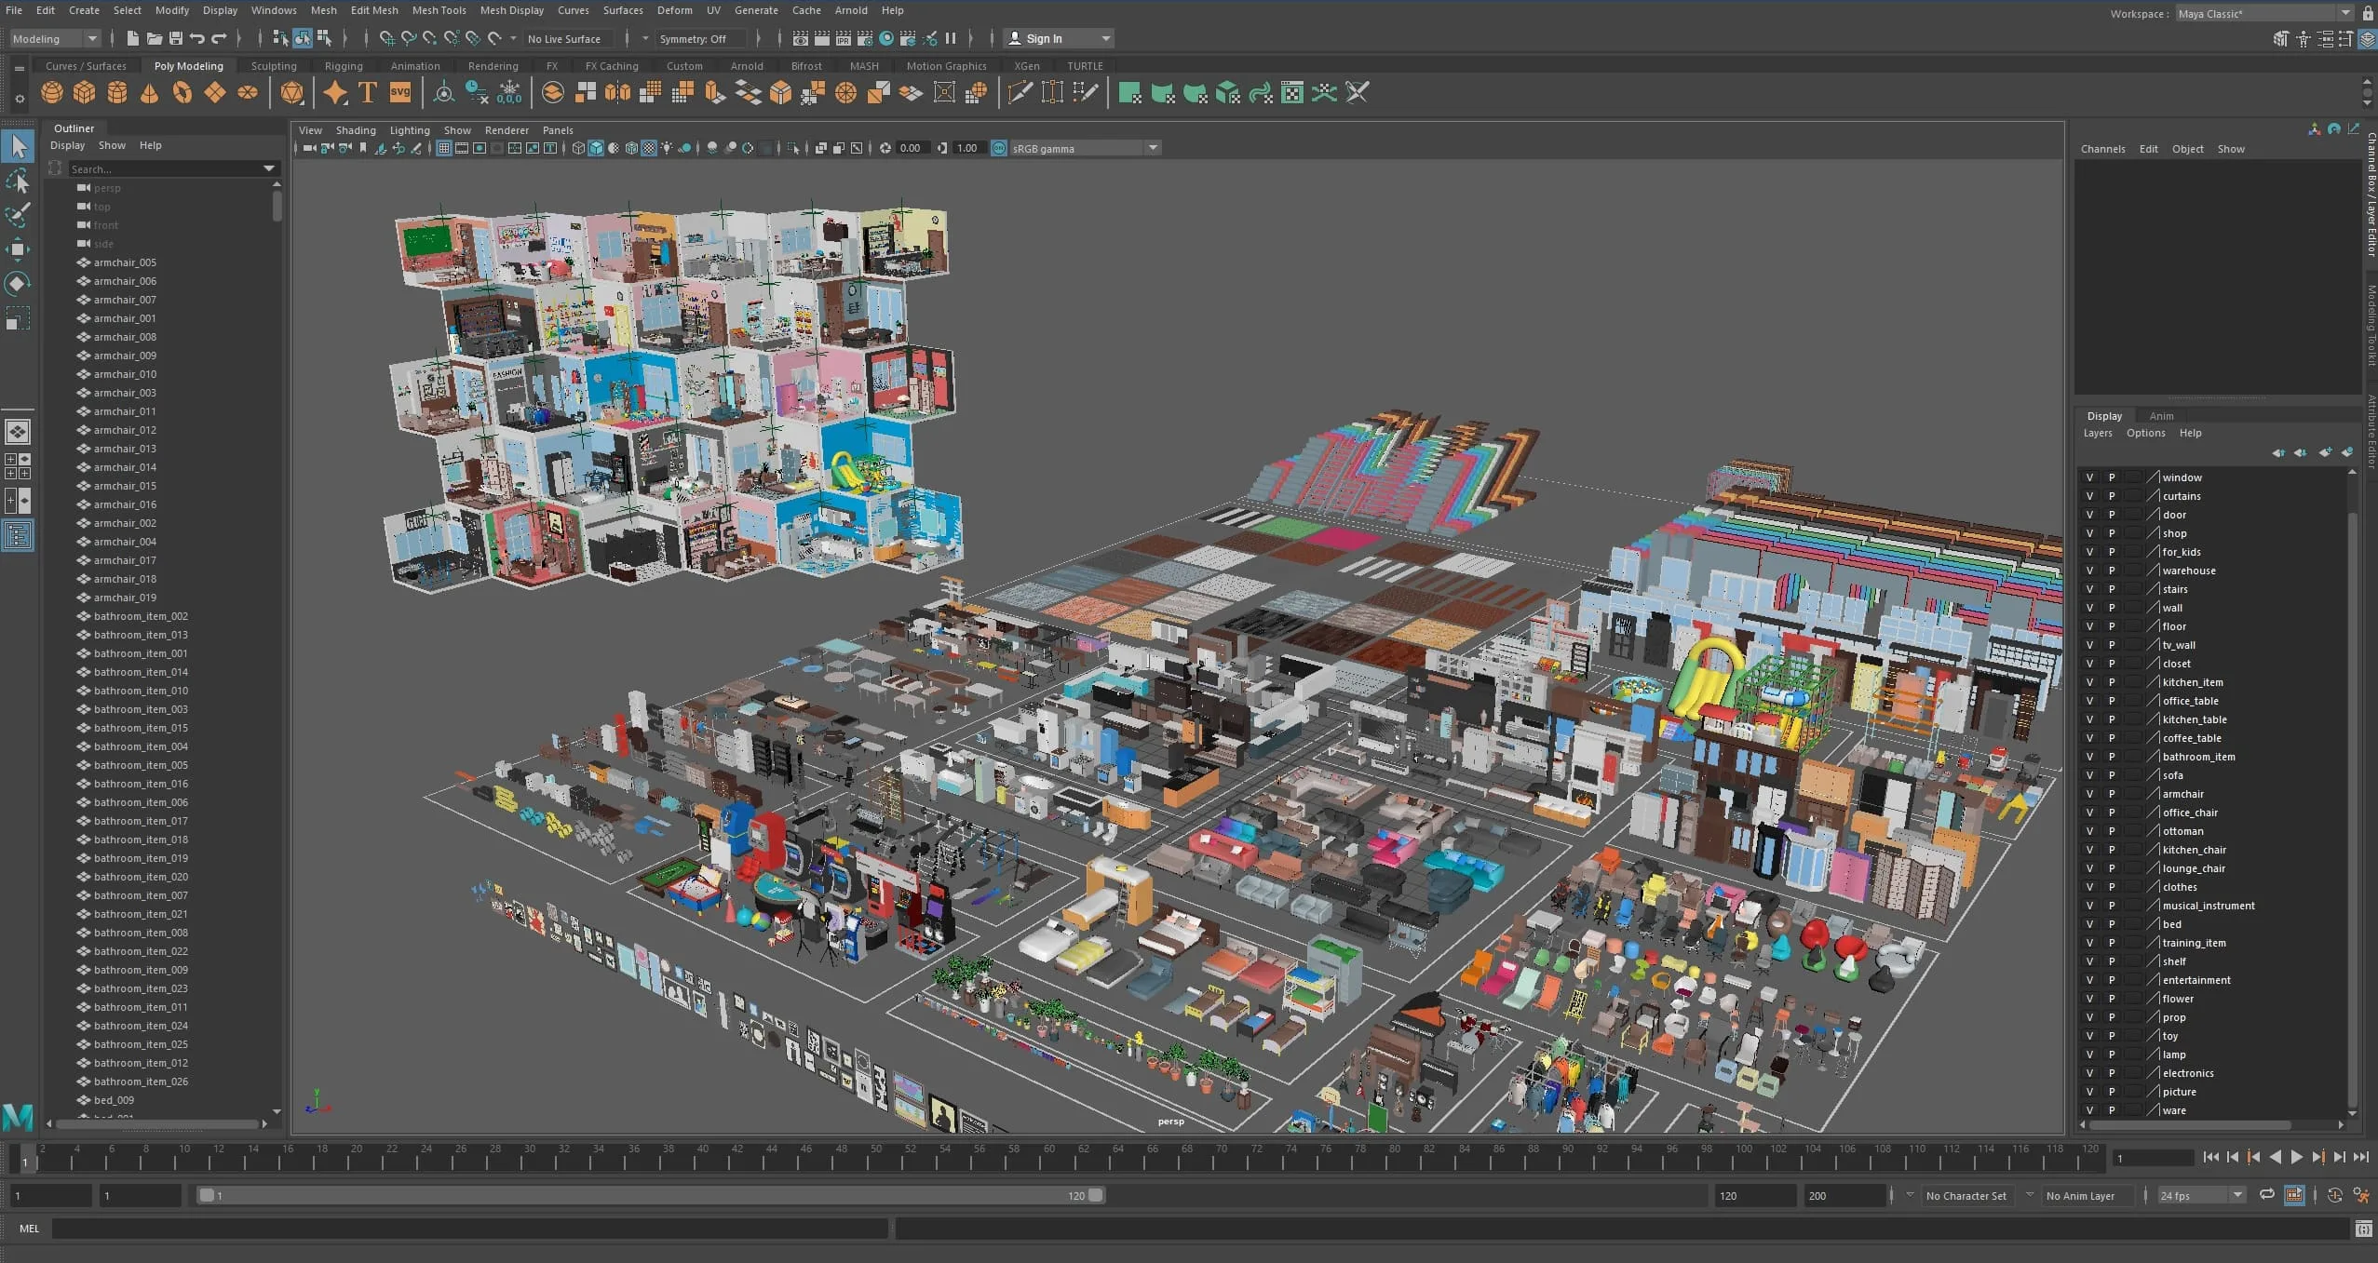Activate the Select tool arrow
The height and width of the screenshot is (1263, 2378).
tap(19, 146)
